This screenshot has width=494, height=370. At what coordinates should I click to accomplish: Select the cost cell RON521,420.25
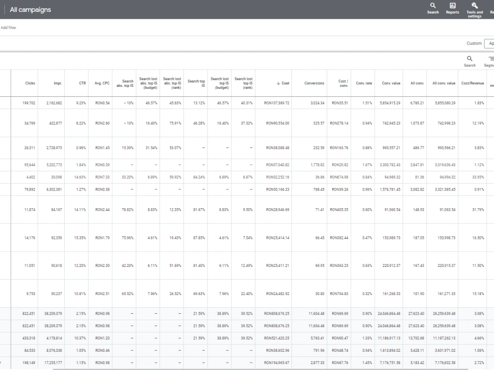276,338
